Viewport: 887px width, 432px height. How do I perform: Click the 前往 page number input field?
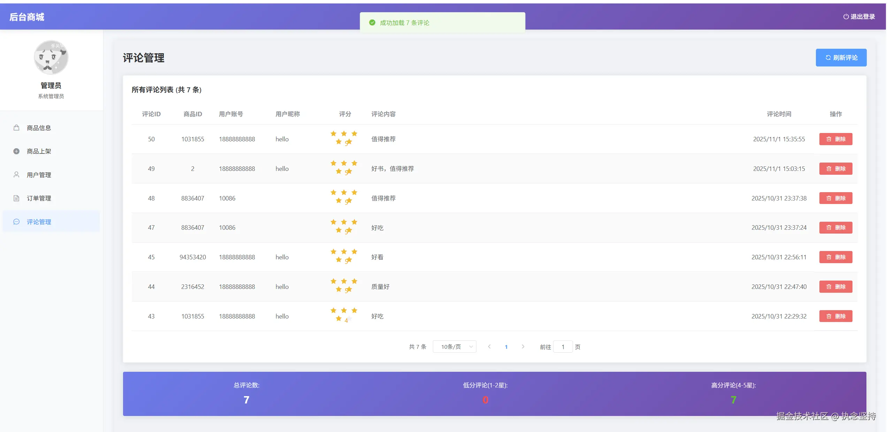click(x=563, y=347)
